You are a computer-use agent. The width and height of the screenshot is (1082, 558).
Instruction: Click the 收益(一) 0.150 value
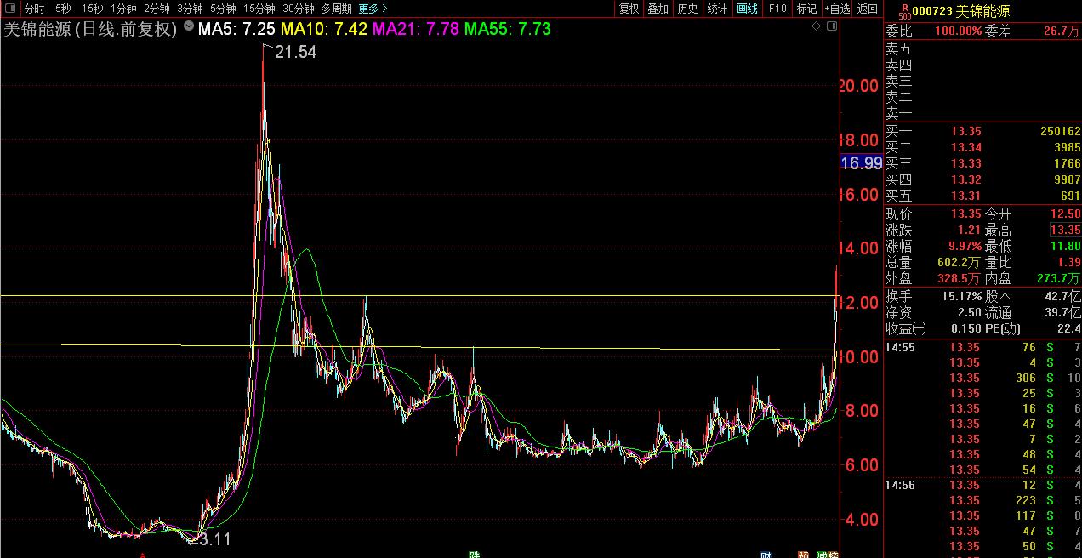[965, 329]
